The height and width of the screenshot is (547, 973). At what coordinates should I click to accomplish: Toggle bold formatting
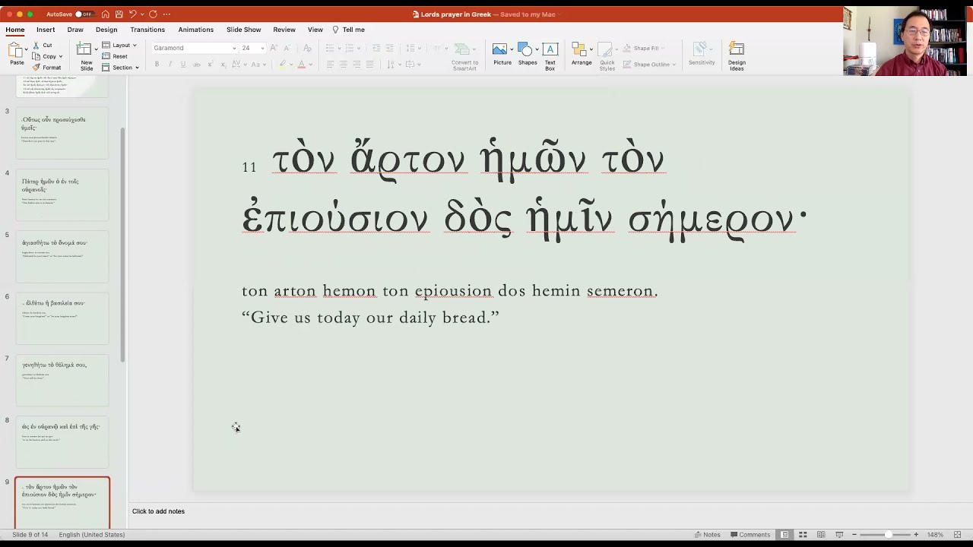pyautogui.click(x=157, y=65)
